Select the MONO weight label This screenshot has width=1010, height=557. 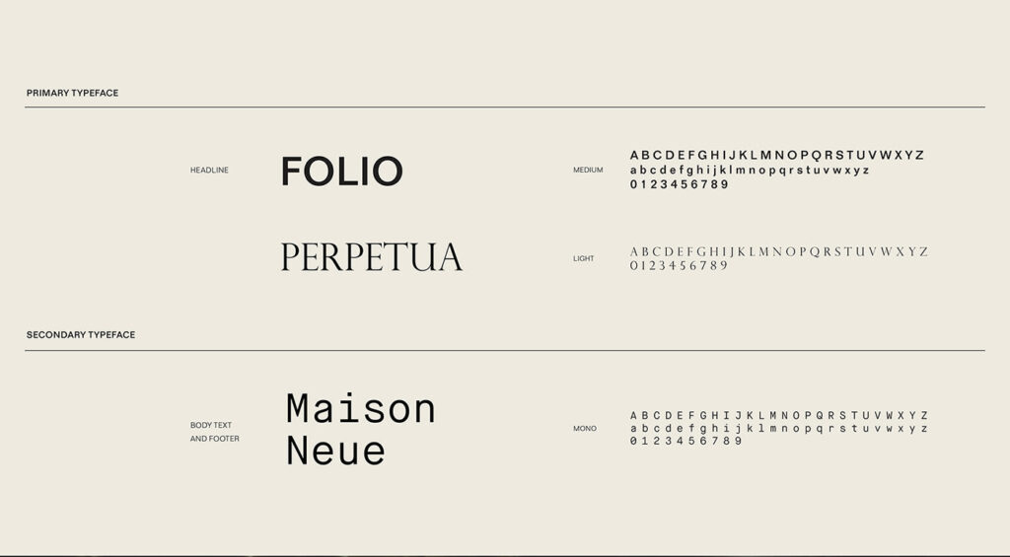point(585,429)
